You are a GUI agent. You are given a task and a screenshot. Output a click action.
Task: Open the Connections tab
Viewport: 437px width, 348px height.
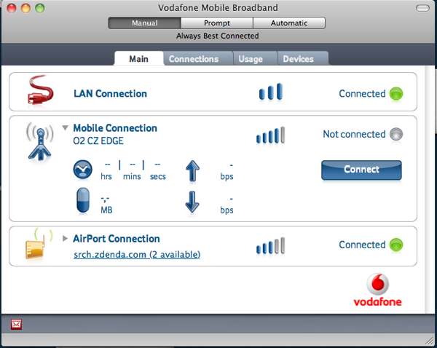pyautogui.click(x=198, y=58)
